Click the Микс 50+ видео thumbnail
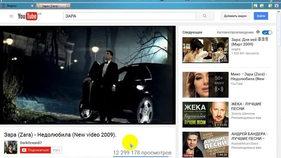This screenshot has height=158, width=281. coord(205,85)
